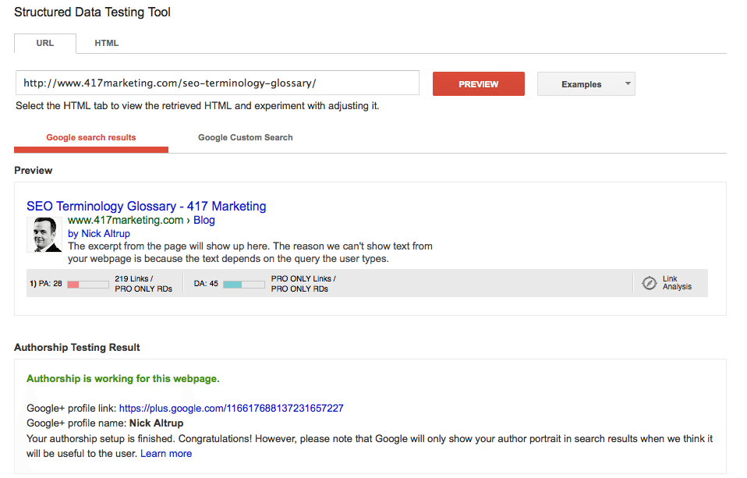Select the Google Custom Search tab
Screen dimensions: 747x478
click(x=246, y=138)
